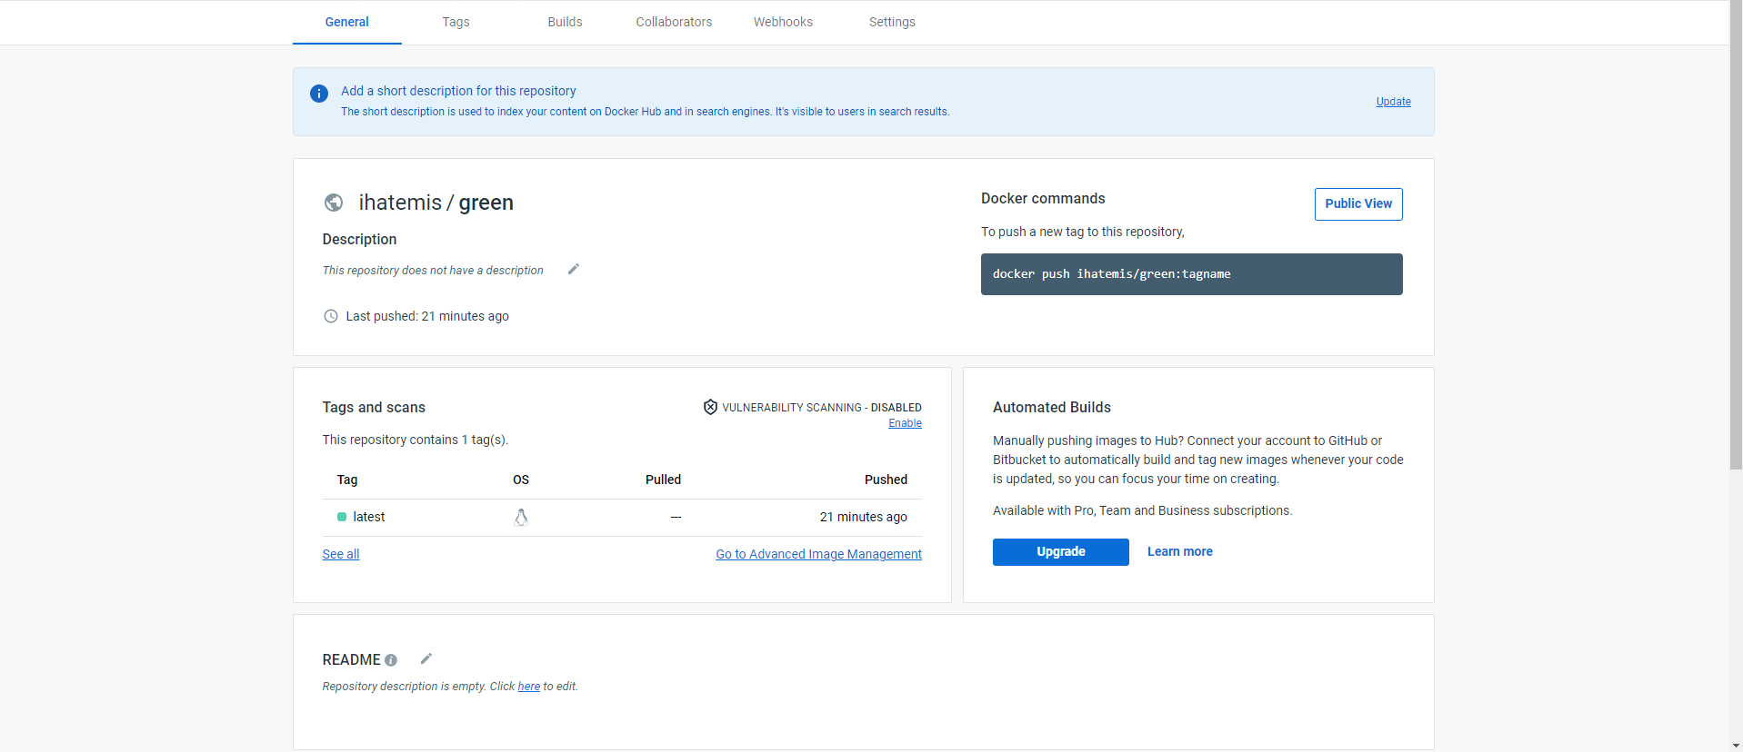Image resolution: width=1743 pixels, height=752 pixels.
Task: Click 'Add a short description for this repository'
Action: pos(458,91)
